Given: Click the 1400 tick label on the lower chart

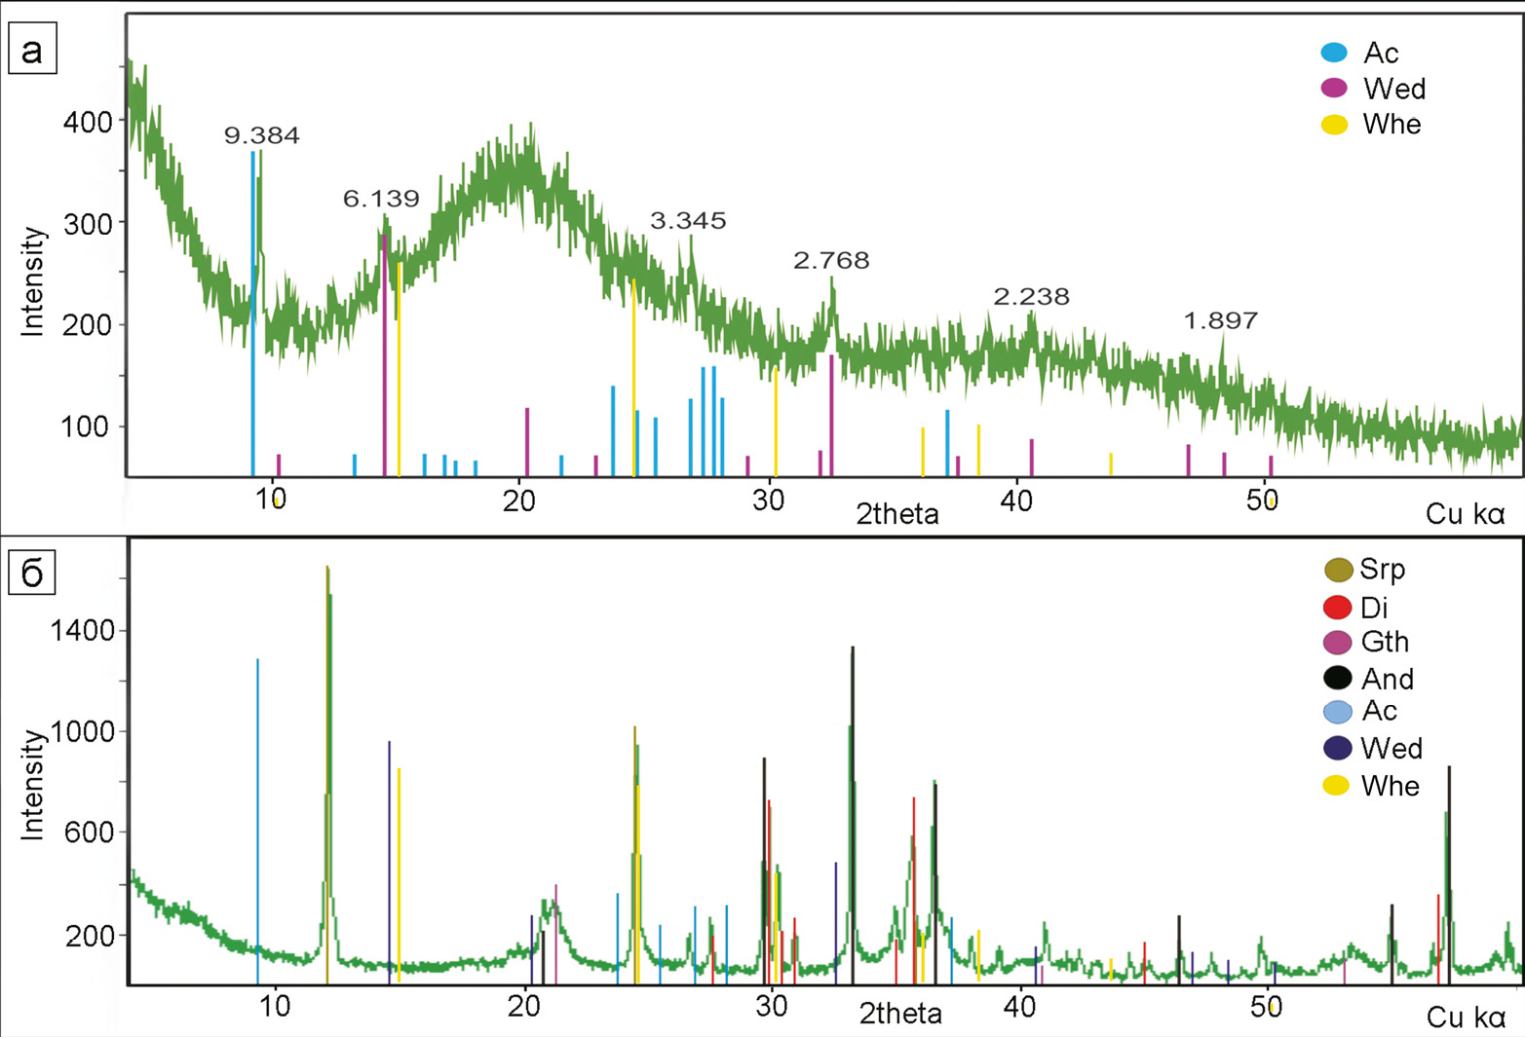Looking at the screenshot, I should pyautogui.click(x=82, y=631).
